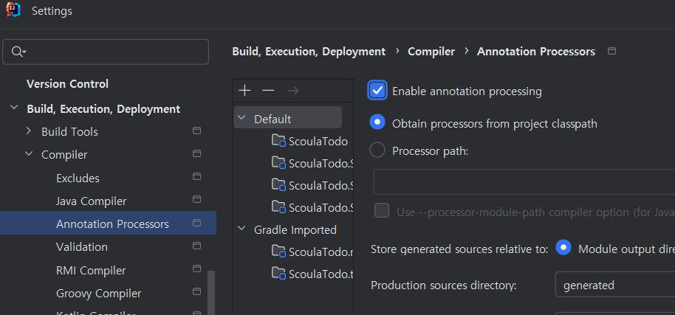Click the remove profile minus icon

pos(268,90)
